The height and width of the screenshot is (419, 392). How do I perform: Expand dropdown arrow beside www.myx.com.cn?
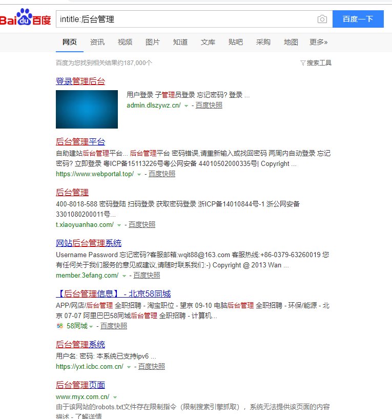pos(115,397)
